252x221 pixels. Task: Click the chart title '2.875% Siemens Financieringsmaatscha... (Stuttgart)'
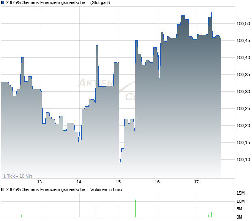(x=58, y=3)
